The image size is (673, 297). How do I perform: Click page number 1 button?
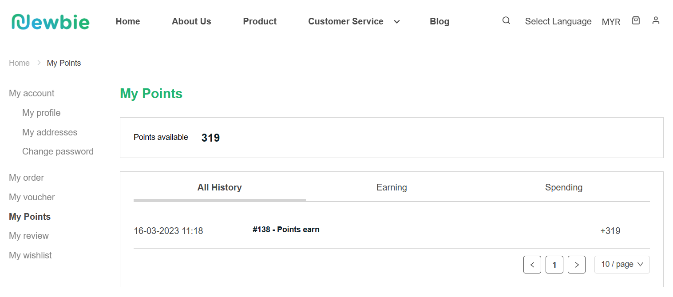tap(554, 265)
